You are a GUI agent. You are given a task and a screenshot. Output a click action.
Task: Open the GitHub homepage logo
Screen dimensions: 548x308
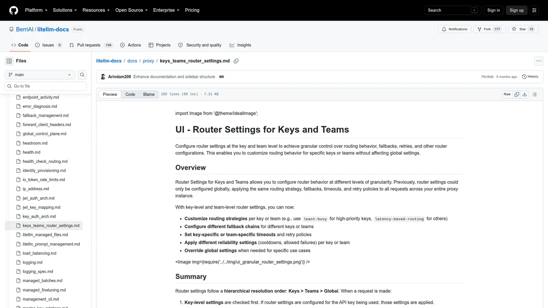tap(14, 10)
